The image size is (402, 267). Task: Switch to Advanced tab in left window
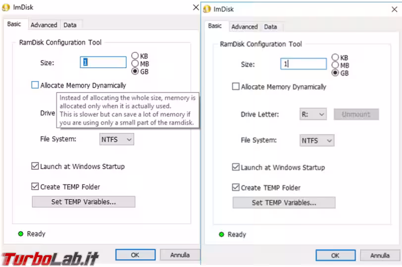pos(44,25)
